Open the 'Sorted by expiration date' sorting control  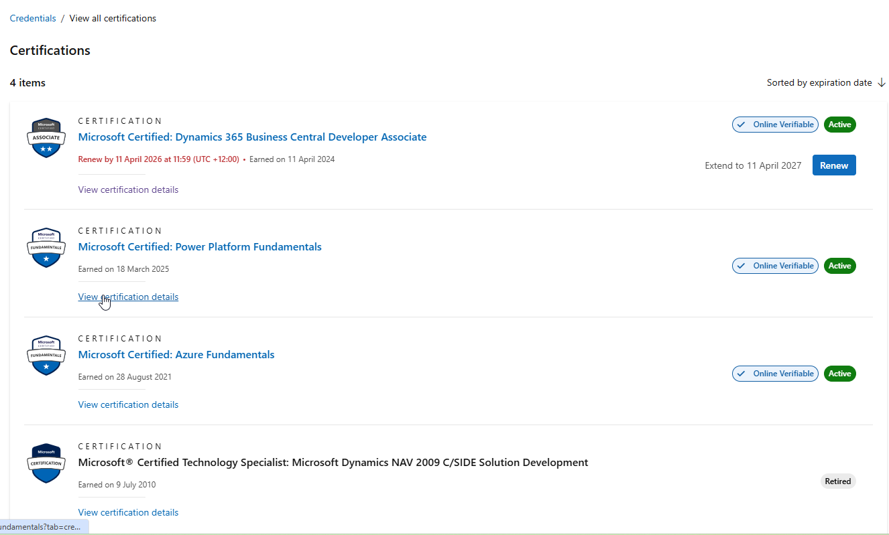pos(819,83)
